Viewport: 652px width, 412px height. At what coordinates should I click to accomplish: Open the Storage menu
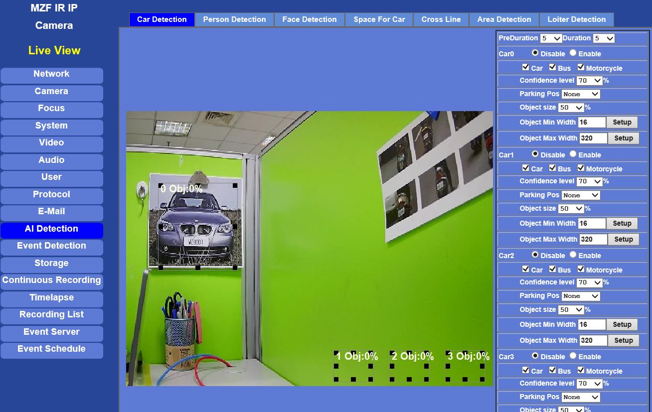pos(52,265)
